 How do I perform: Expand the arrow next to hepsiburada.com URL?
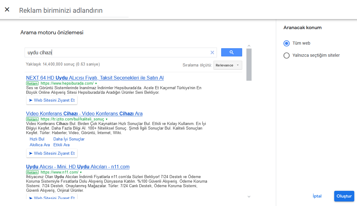(x=96, y=83)
